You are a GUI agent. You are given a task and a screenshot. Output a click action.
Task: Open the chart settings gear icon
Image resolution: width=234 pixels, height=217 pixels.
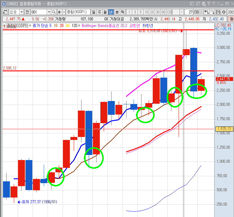coord(224,12)
